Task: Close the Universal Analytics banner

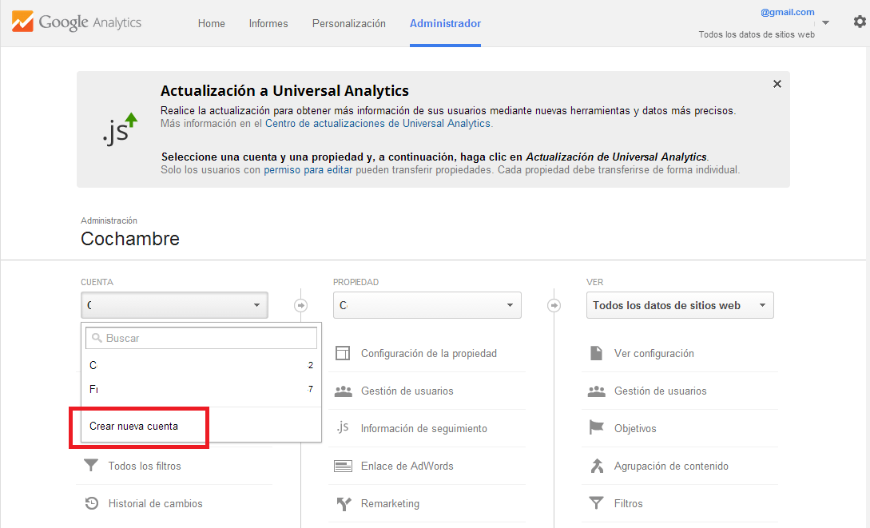Action: tap(777, 84)
